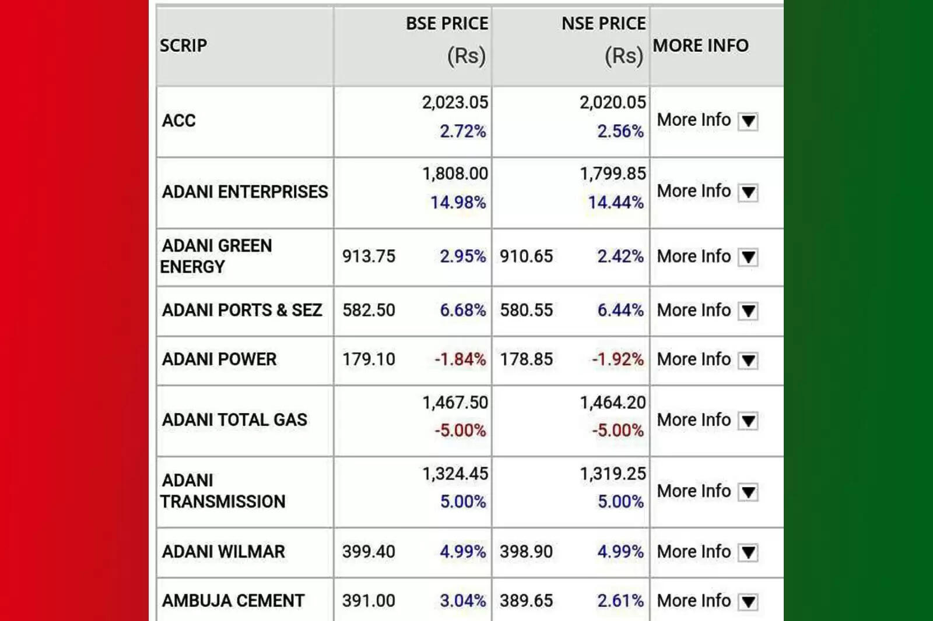The width and height of the screenshot is (933, 621).
Task: Click the ADANI PORTS & SEZ scrip name
Action: tap(242, 310)
